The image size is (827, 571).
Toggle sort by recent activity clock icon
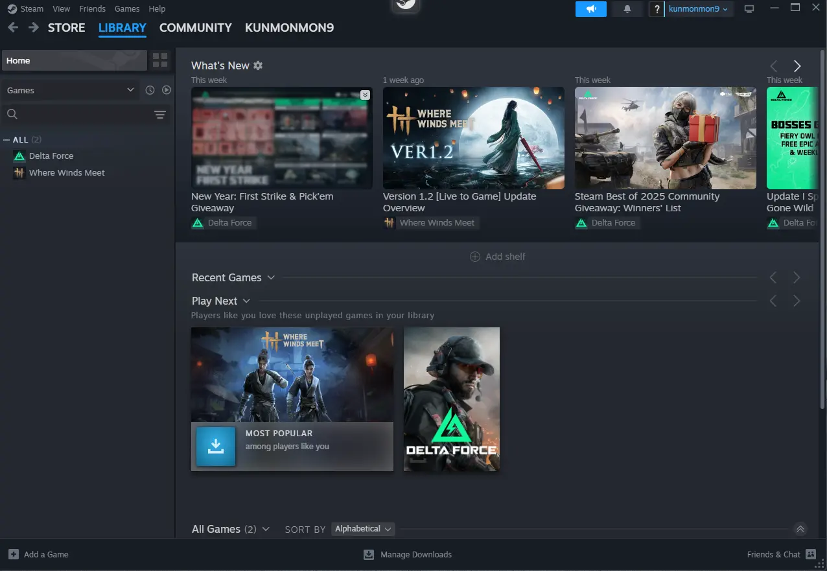pyautogui.click(x=150, y=90)
